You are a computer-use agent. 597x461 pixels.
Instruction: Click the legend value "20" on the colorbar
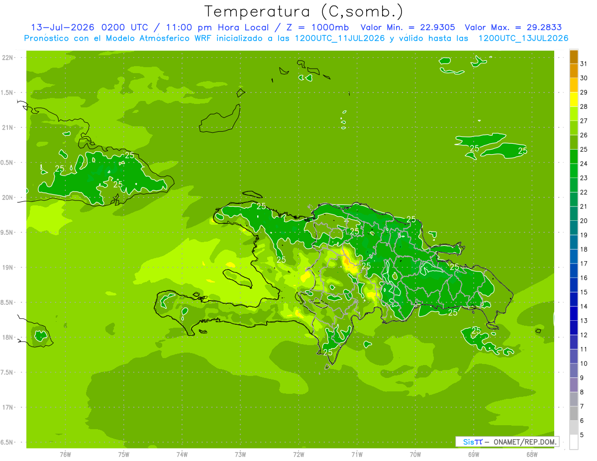pyautogui.click(x=584, y=221)
